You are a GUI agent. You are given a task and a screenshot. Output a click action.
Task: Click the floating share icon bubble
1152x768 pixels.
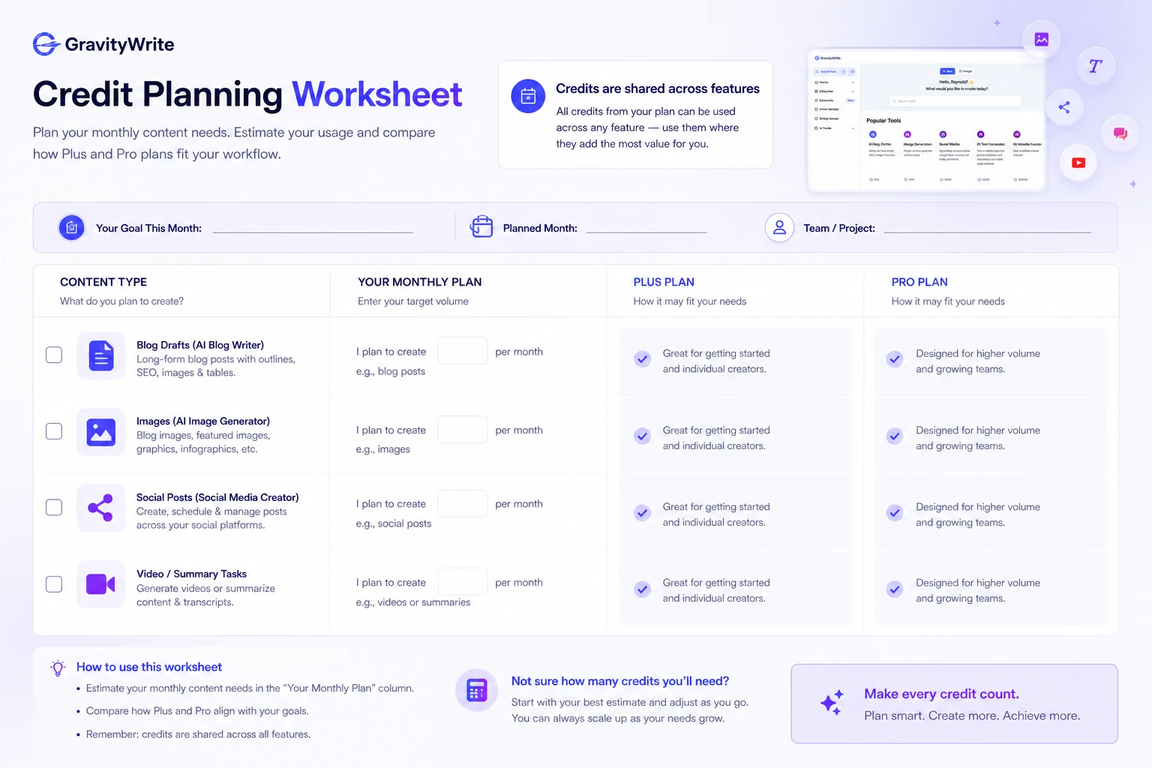[1064, 107]
